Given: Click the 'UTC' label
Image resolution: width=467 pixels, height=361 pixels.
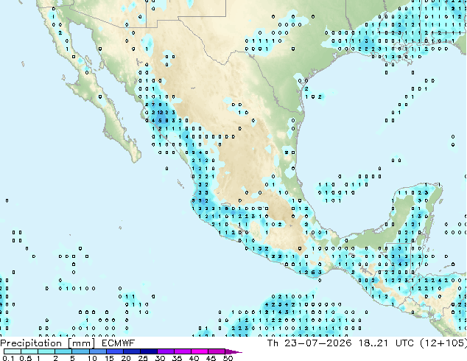Looking at the screenshot, I should (404, 343).
